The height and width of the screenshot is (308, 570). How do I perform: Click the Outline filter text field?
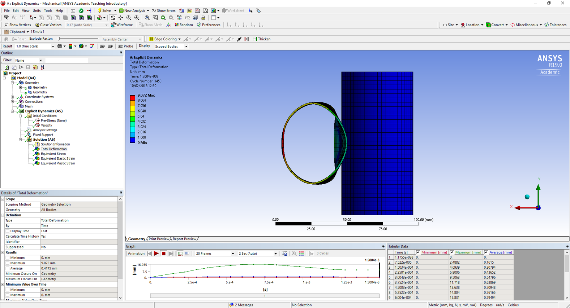(66, 60)
